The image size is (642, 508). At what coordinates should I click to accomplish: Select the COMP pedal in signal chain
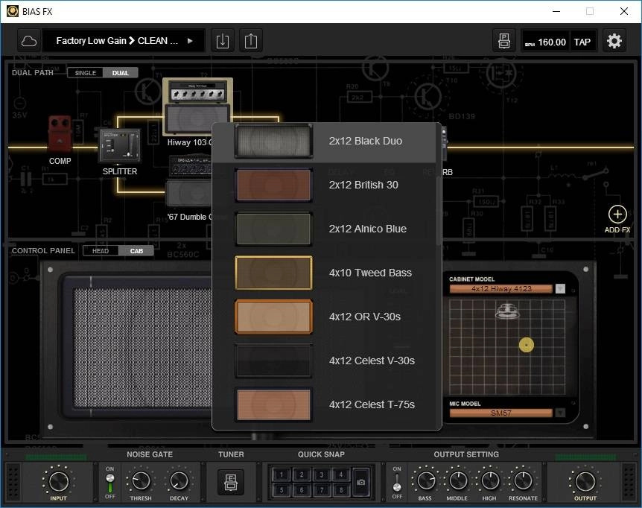[60, 135]
